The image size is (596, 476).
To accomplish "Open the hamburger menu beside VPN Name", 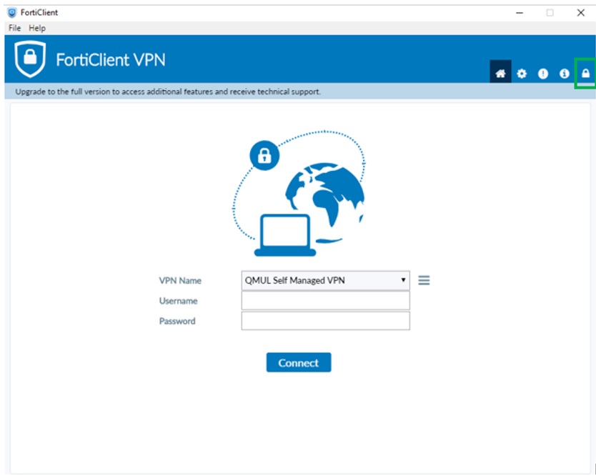I will coord(424,280).
